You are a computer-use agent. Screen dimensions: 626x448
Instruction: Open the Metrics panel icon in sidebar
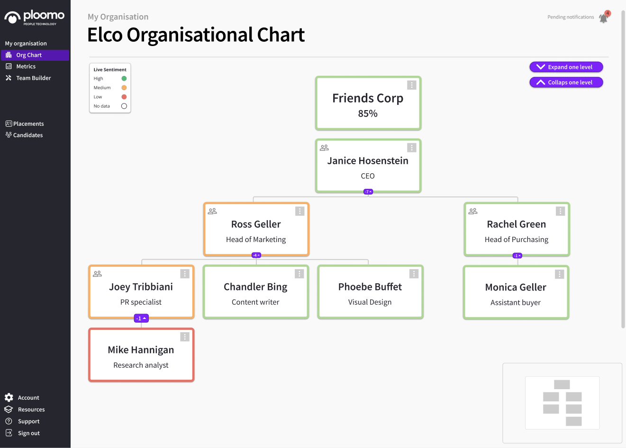9,66
